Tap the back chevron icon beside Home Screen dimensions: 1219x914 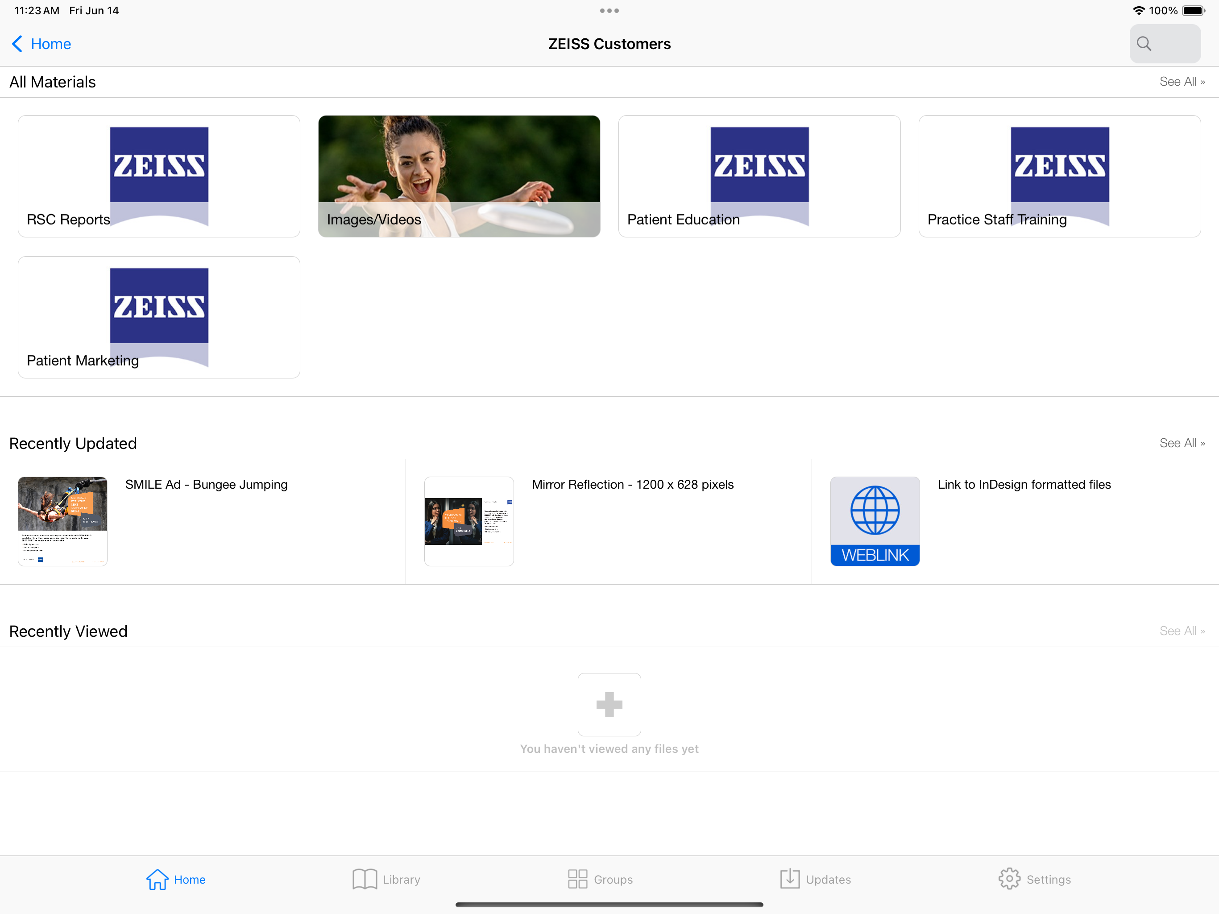tap(17, 44)
